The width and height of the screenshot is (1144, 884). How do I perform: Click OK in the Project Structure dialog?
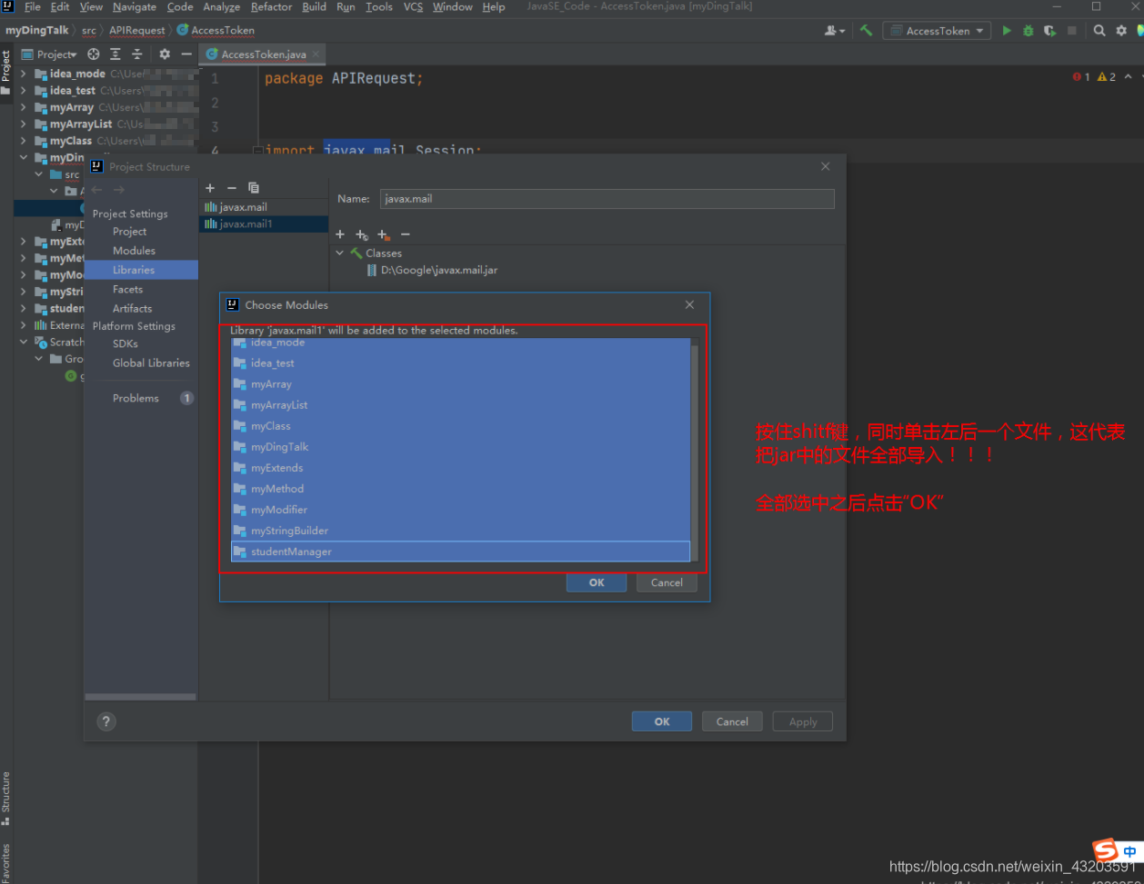click(662, 721)
